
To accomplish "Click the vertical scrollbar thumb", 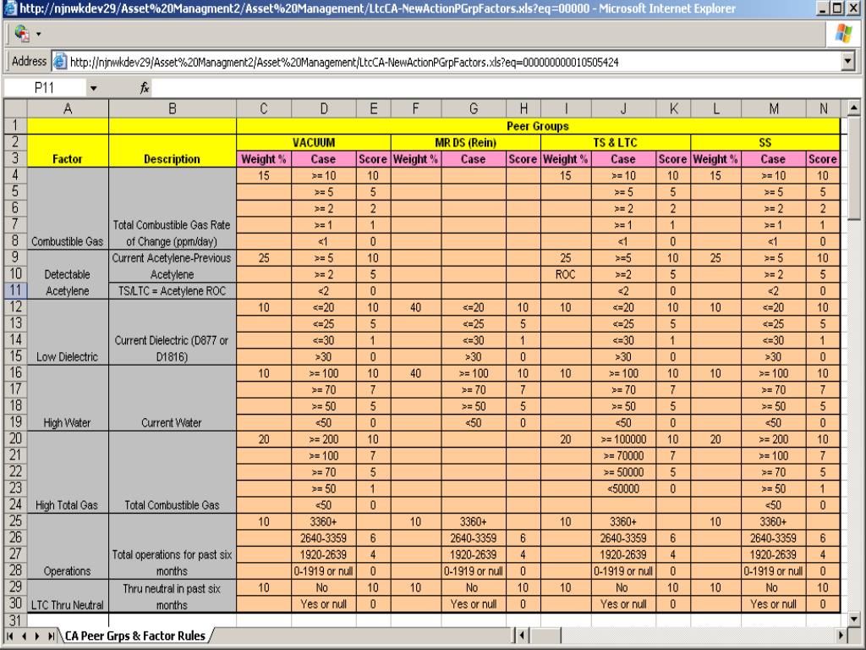I will (x=853, y=168).
